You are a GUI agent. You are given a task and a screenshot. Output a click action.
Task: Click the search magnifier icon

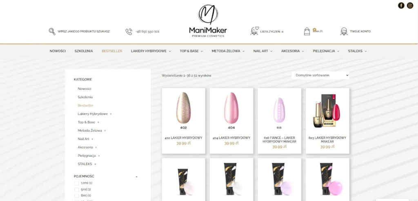52,31
